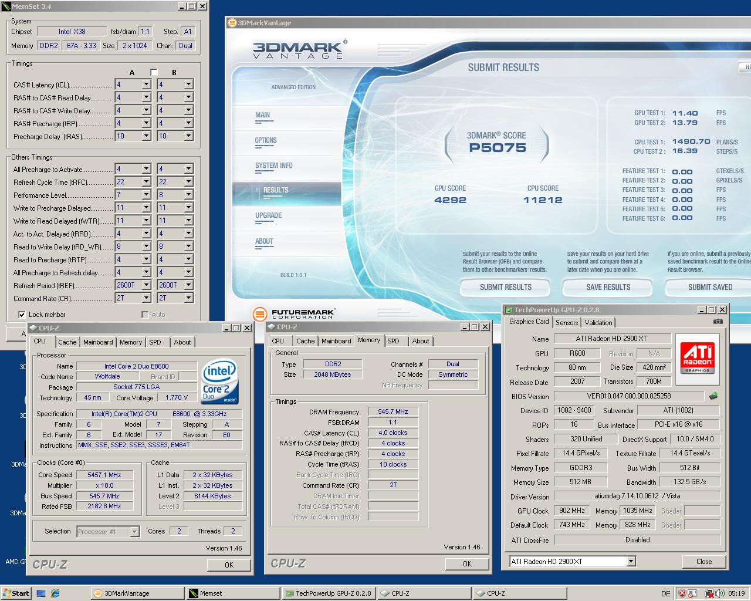Toggle the Lock mchbar checkbox
Image resolution: width=751 pixels, height=601 pixels.
click(22, 315)
